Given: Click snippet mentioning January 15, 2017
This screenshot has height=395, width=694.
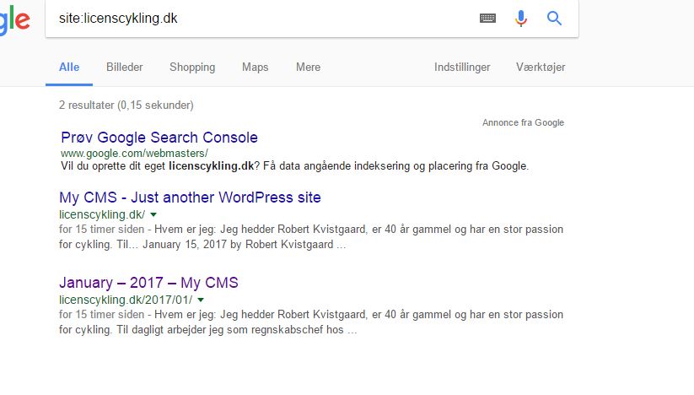Looking at the screenshot, I should click(311, 237).
